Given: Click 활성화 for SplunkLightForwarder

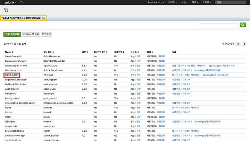Looking at the screenshot, I should [x=162, y=61].
